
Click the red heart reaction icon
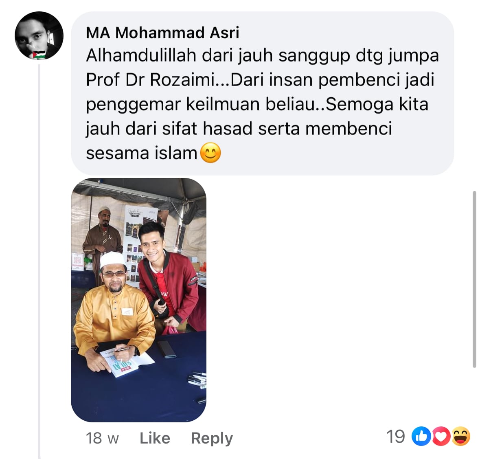click(441, 436)
